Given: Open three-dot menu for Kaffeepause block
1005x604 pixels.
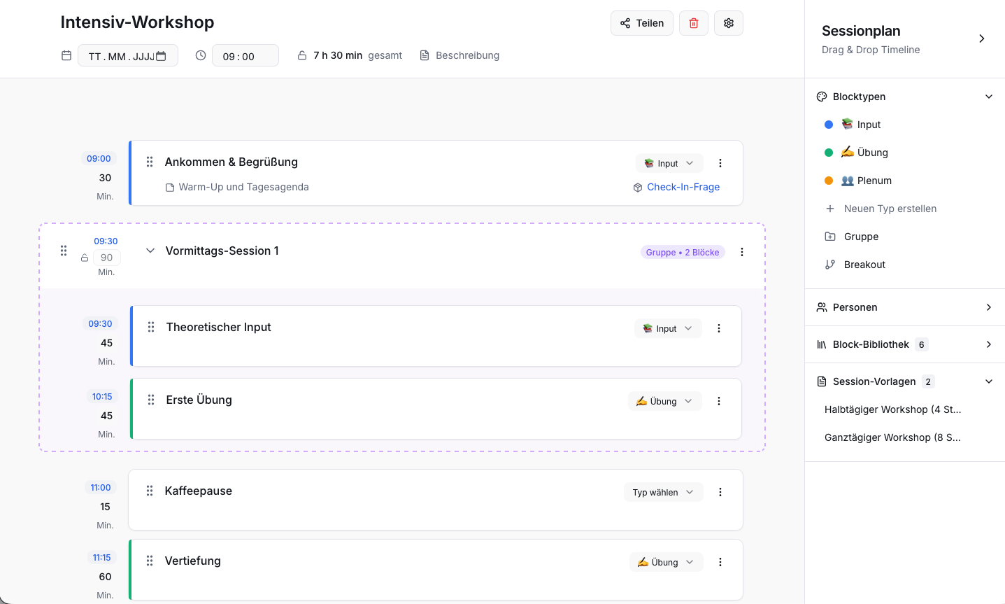Looking at the screenshot, I should pos(720,492).
